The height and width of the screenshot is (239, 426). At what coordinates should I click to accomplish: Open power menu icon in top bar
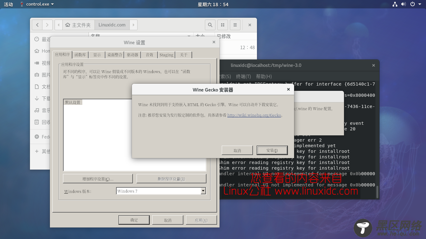click(x=412, y=4)
